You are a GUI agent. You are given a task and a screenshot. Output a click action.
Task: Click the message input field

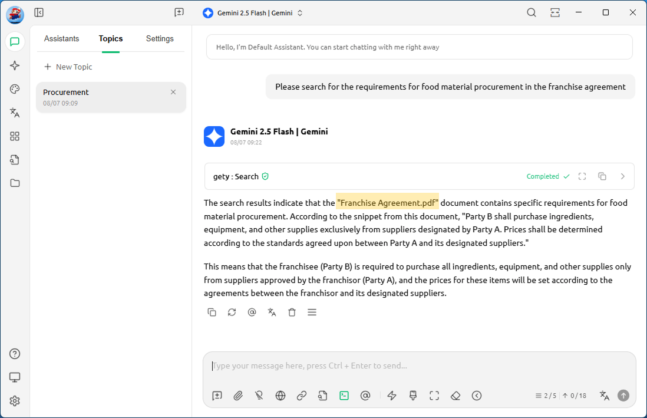tap(419, 366)
